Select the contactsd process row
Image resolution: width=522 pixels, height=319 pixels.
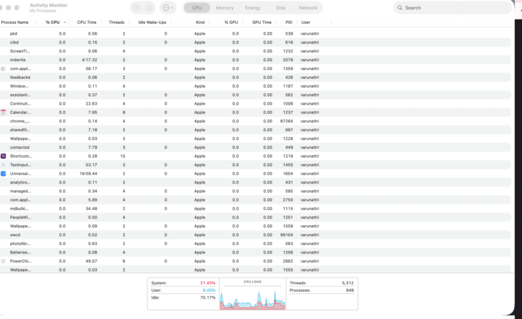point(256,147)
